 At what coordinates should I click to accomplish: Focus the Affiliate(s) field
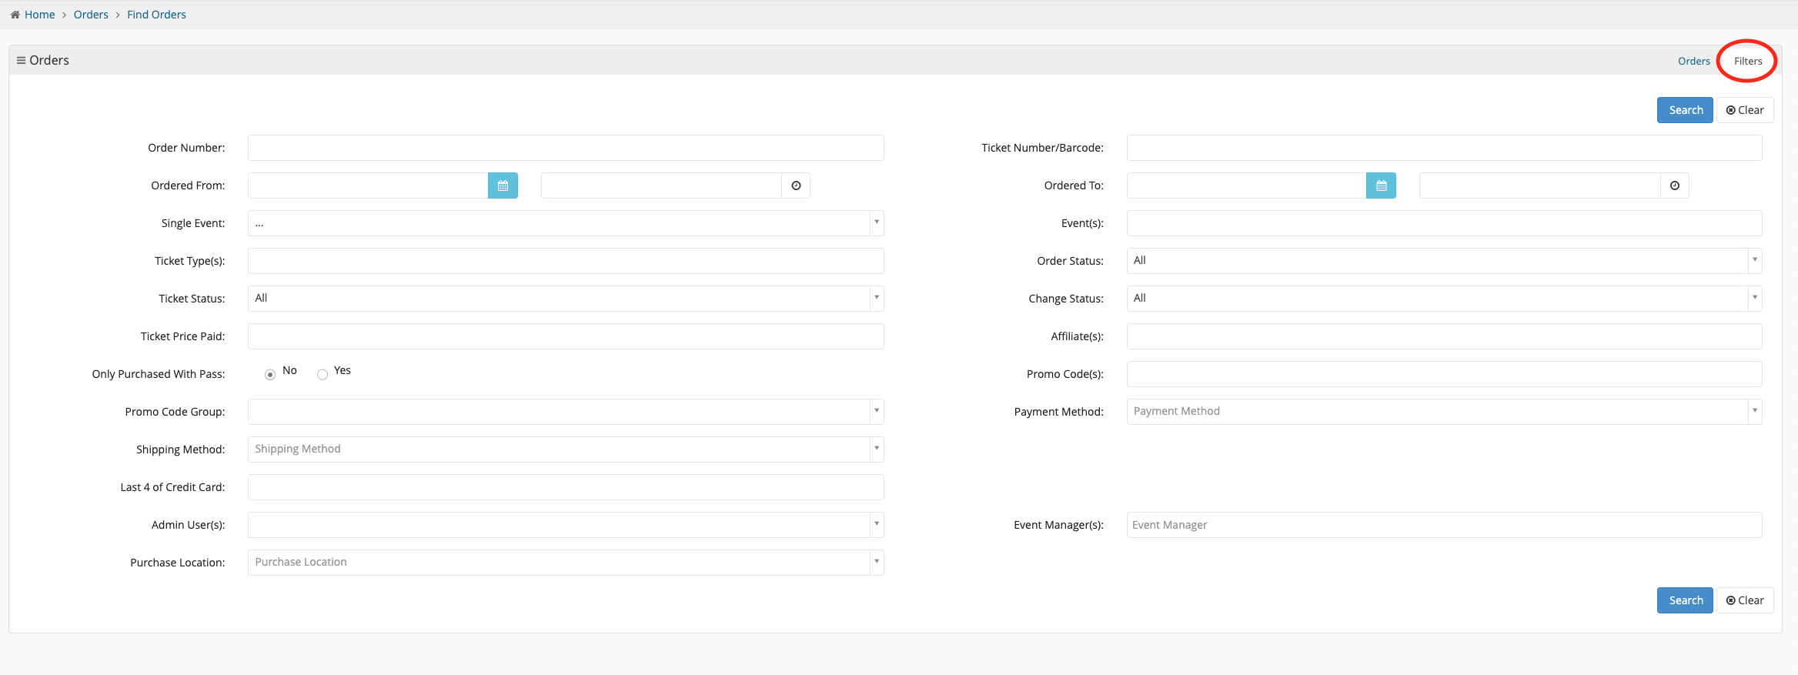(x=1444, y=336)
